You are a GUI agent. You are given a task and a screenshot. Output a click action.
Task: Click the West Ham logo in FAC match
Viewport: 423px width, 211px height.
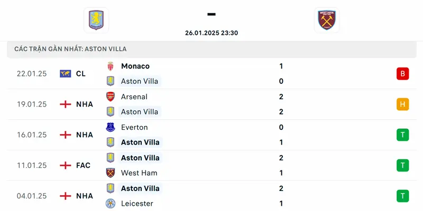pos(111,173)
